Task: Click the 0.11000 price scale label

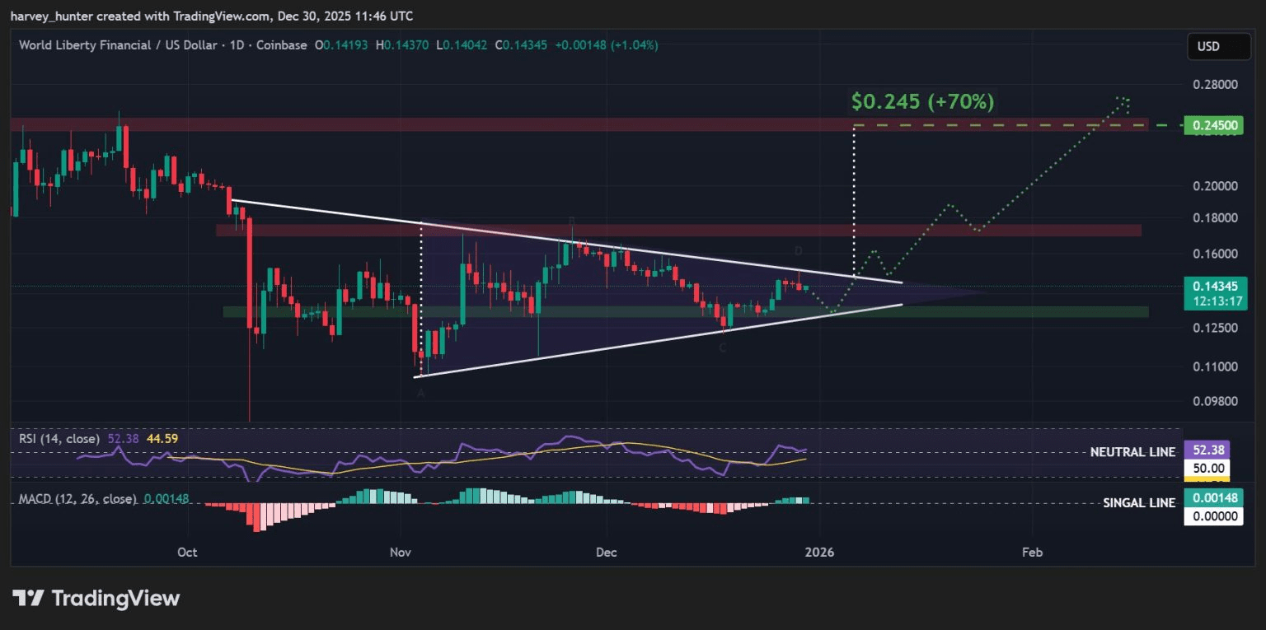Action: pyautogui.click(x=1215, y=366)
